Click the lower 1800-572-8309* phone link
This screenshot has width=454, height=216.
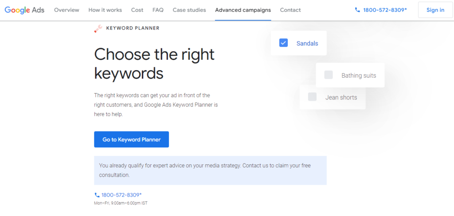pyautogui.click(x=121, y=195)
